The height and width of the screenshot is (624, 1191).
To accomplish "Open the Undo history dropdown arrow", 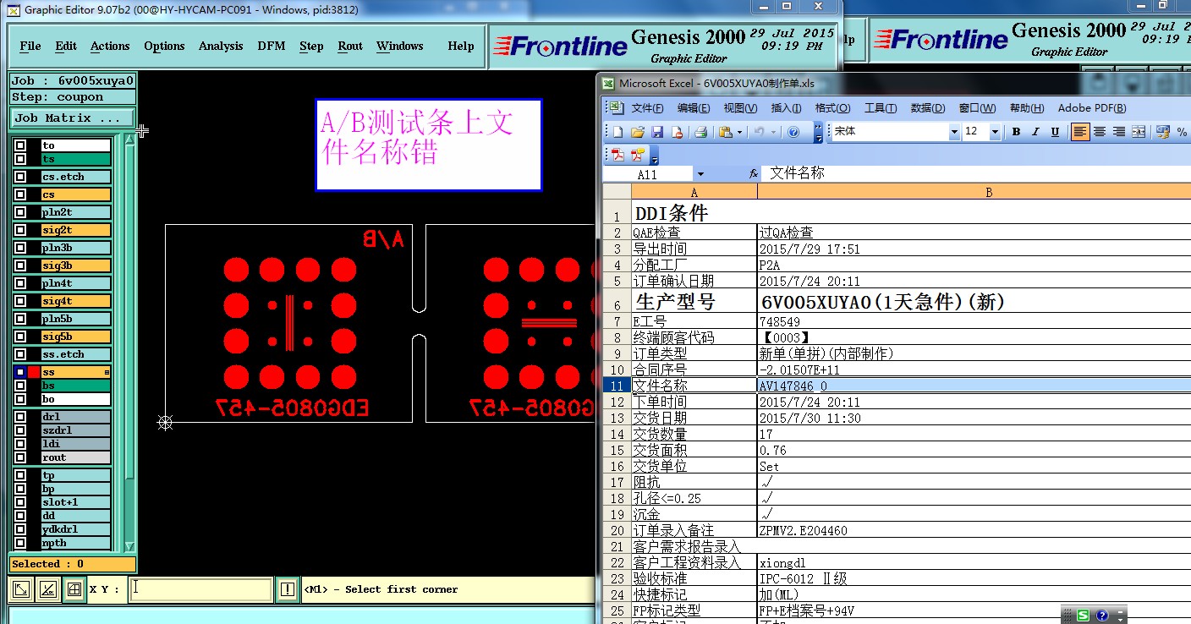I will 773,132.
